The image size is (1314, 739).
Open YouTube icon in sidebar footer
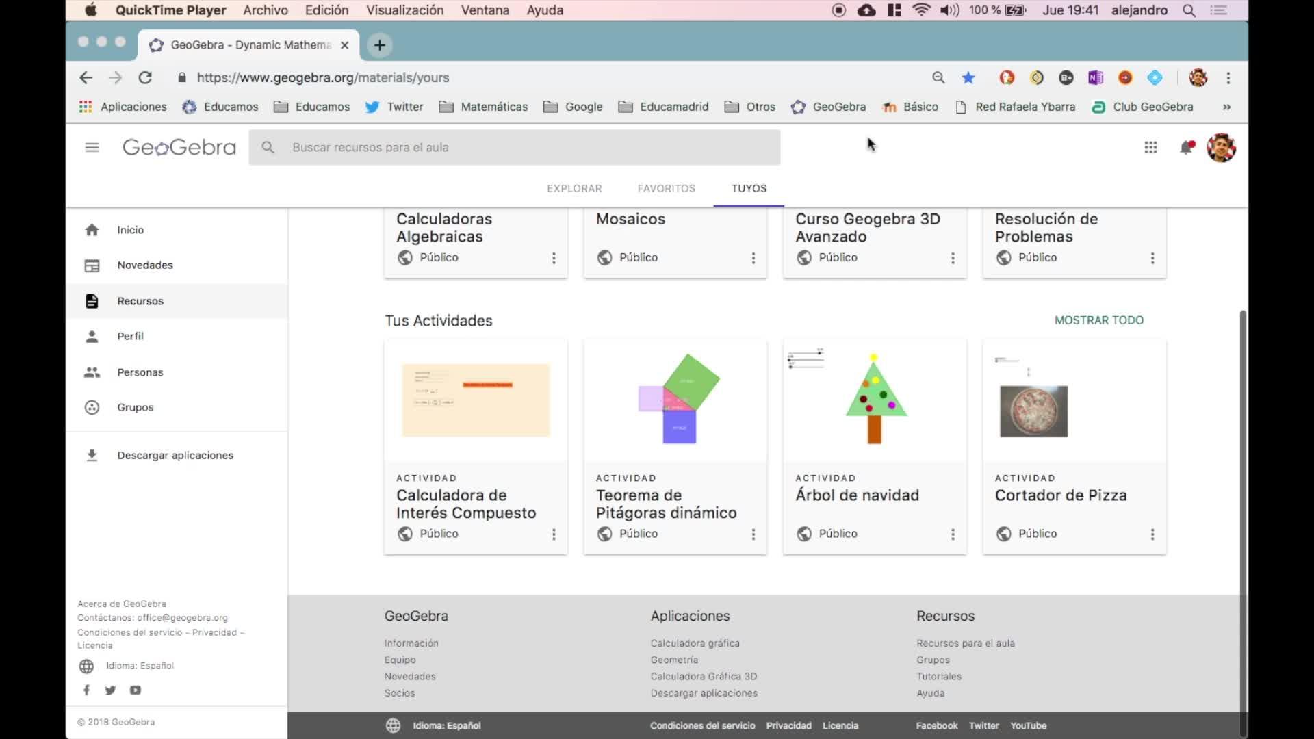coord(136,690)
